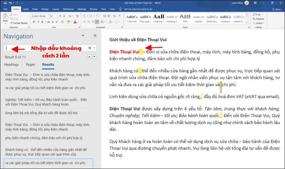
Task: Open the search options dropdown in Navigation
Action: click(x=95, y=48)
